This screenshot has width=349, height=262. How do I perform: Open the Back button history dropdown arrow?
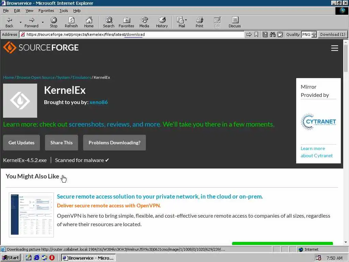pyautogui.click(x=20, y=22)
